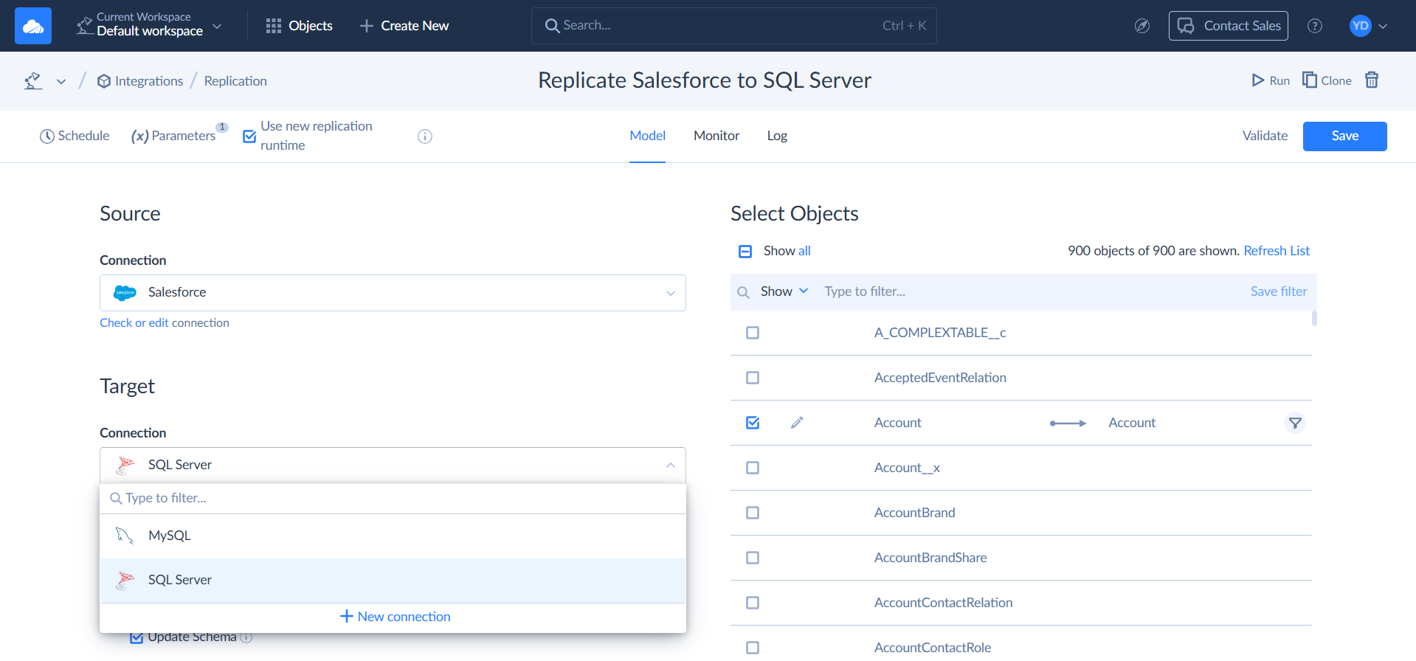
Task: Open the Contact Sales chat button
Action: (x=1229, y=26)
